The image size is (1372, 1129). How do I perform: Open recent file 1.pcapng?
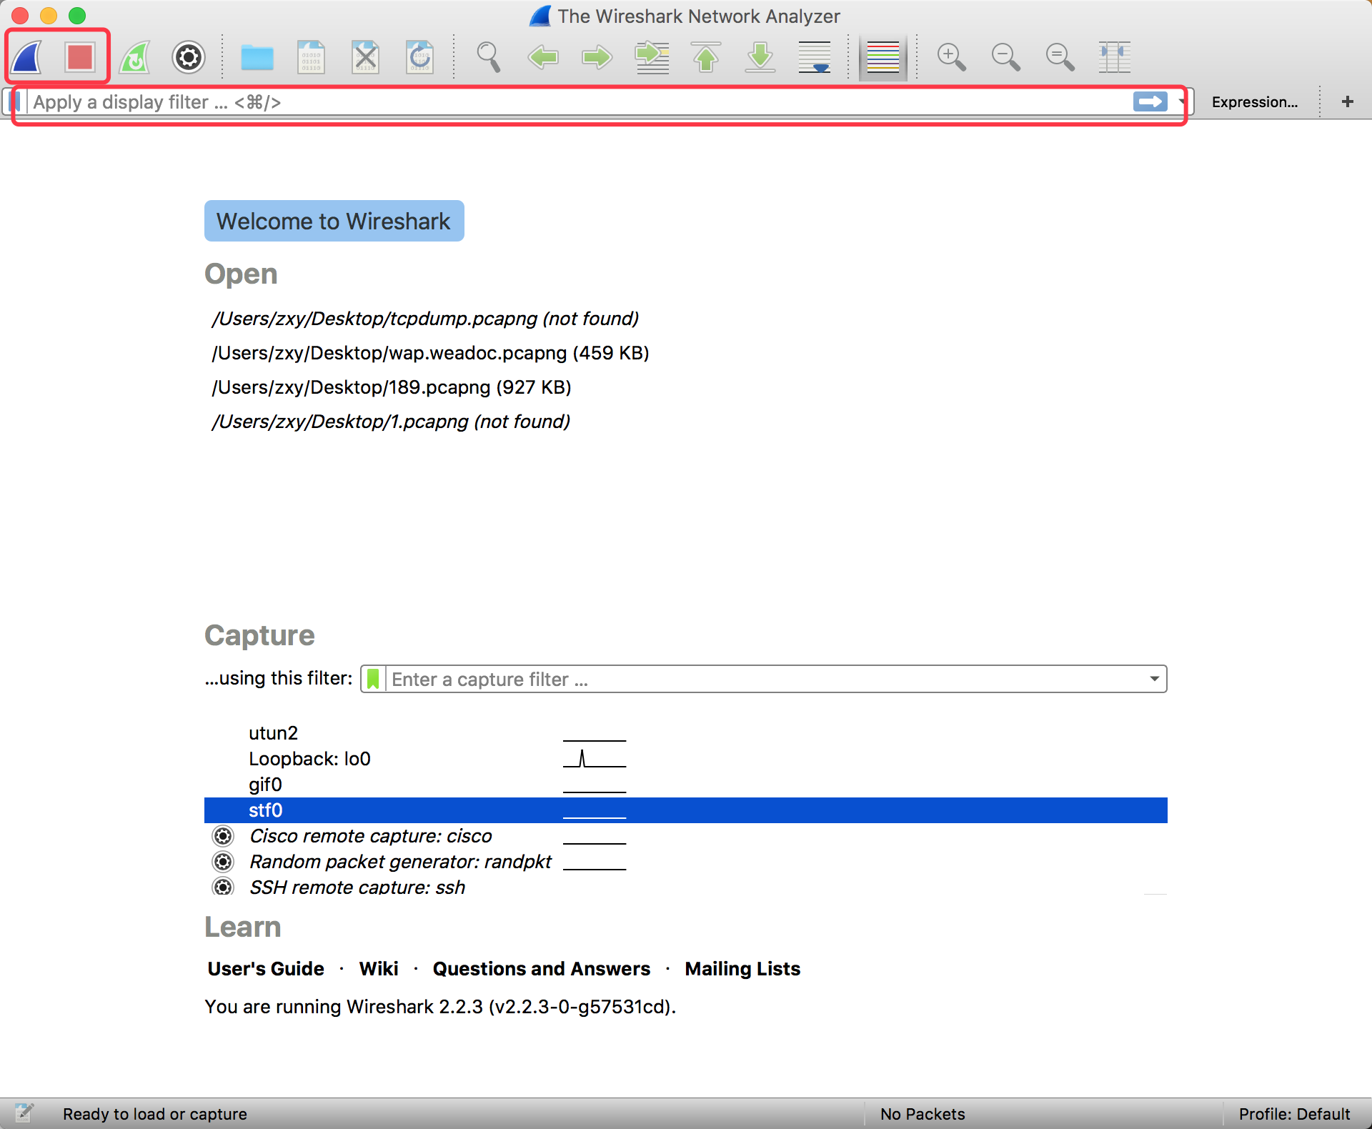[391, 422]
